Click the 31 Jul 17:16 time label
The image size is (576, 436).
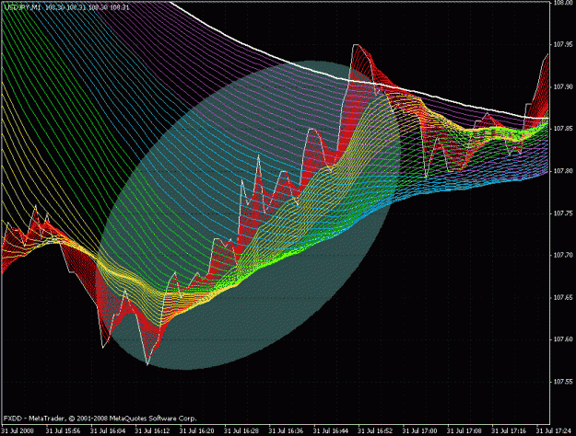[x=509, y=430]
